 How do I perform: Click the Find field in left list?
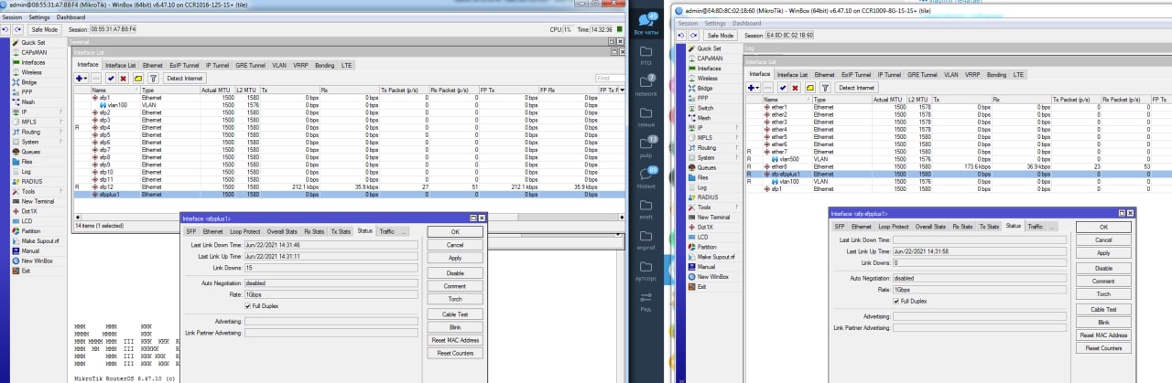(609, 79)
